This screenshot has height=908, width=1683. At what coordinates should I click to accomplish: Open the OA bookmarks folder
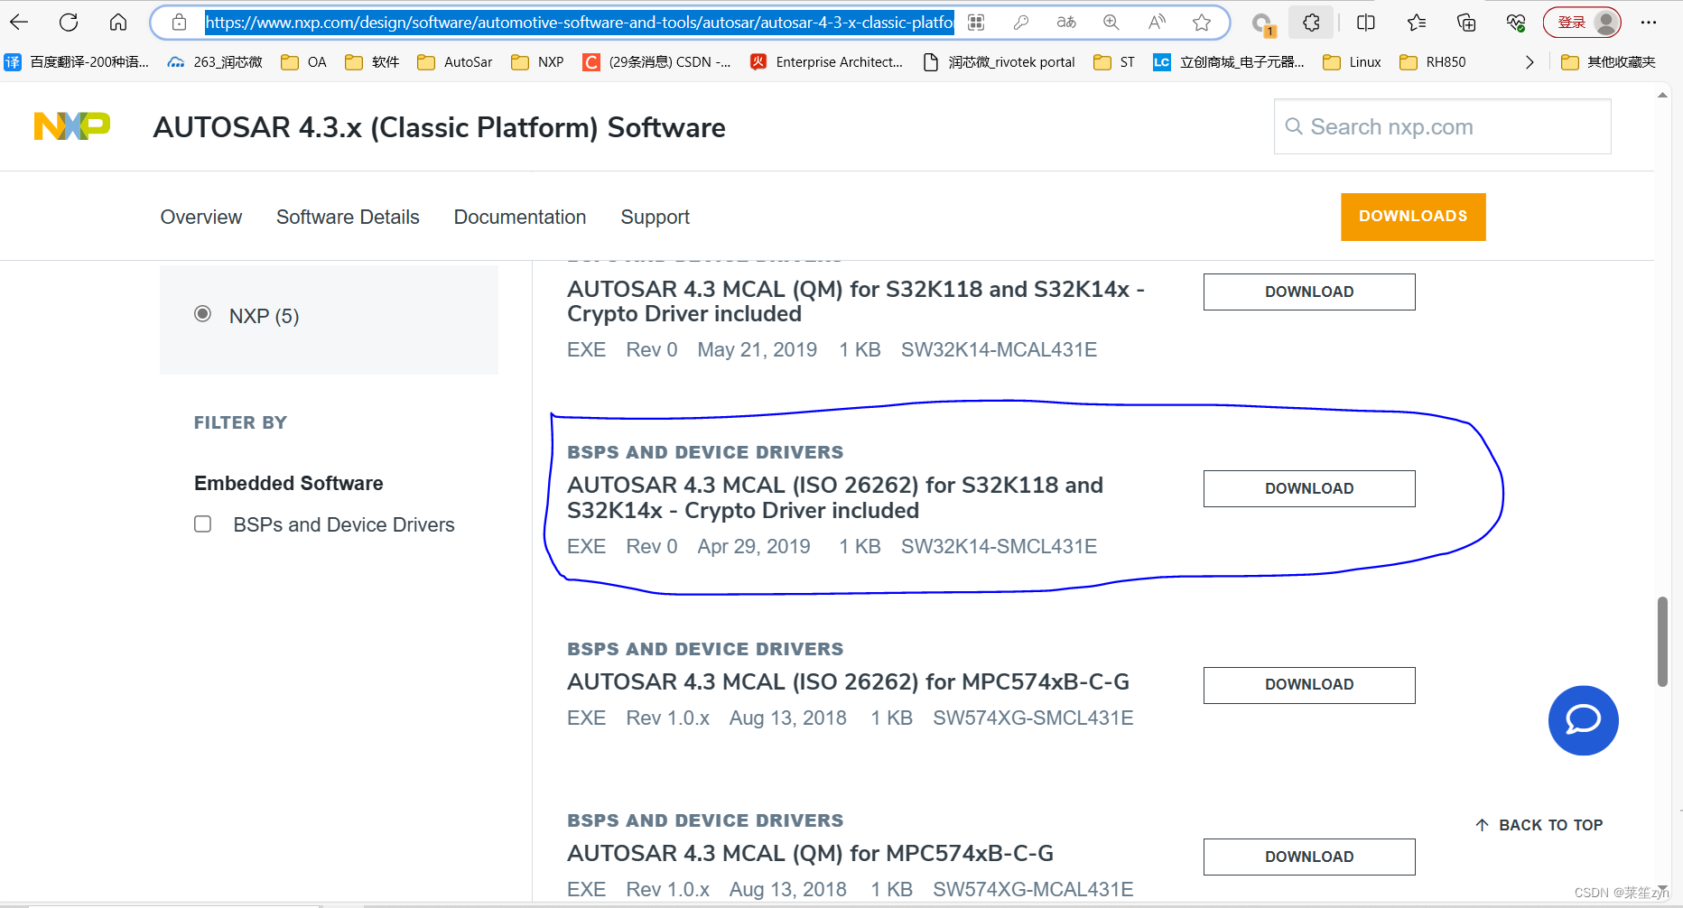[x=303, y=62]
